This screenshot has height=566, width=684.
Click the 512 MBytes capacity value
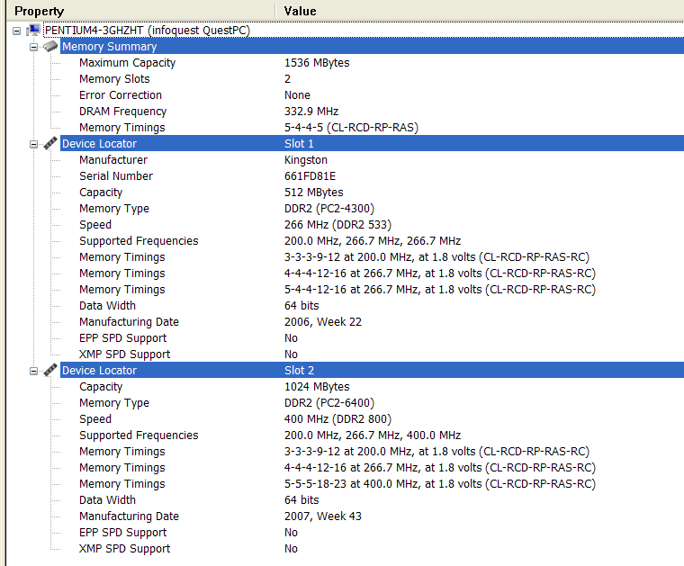pos(313,193)
